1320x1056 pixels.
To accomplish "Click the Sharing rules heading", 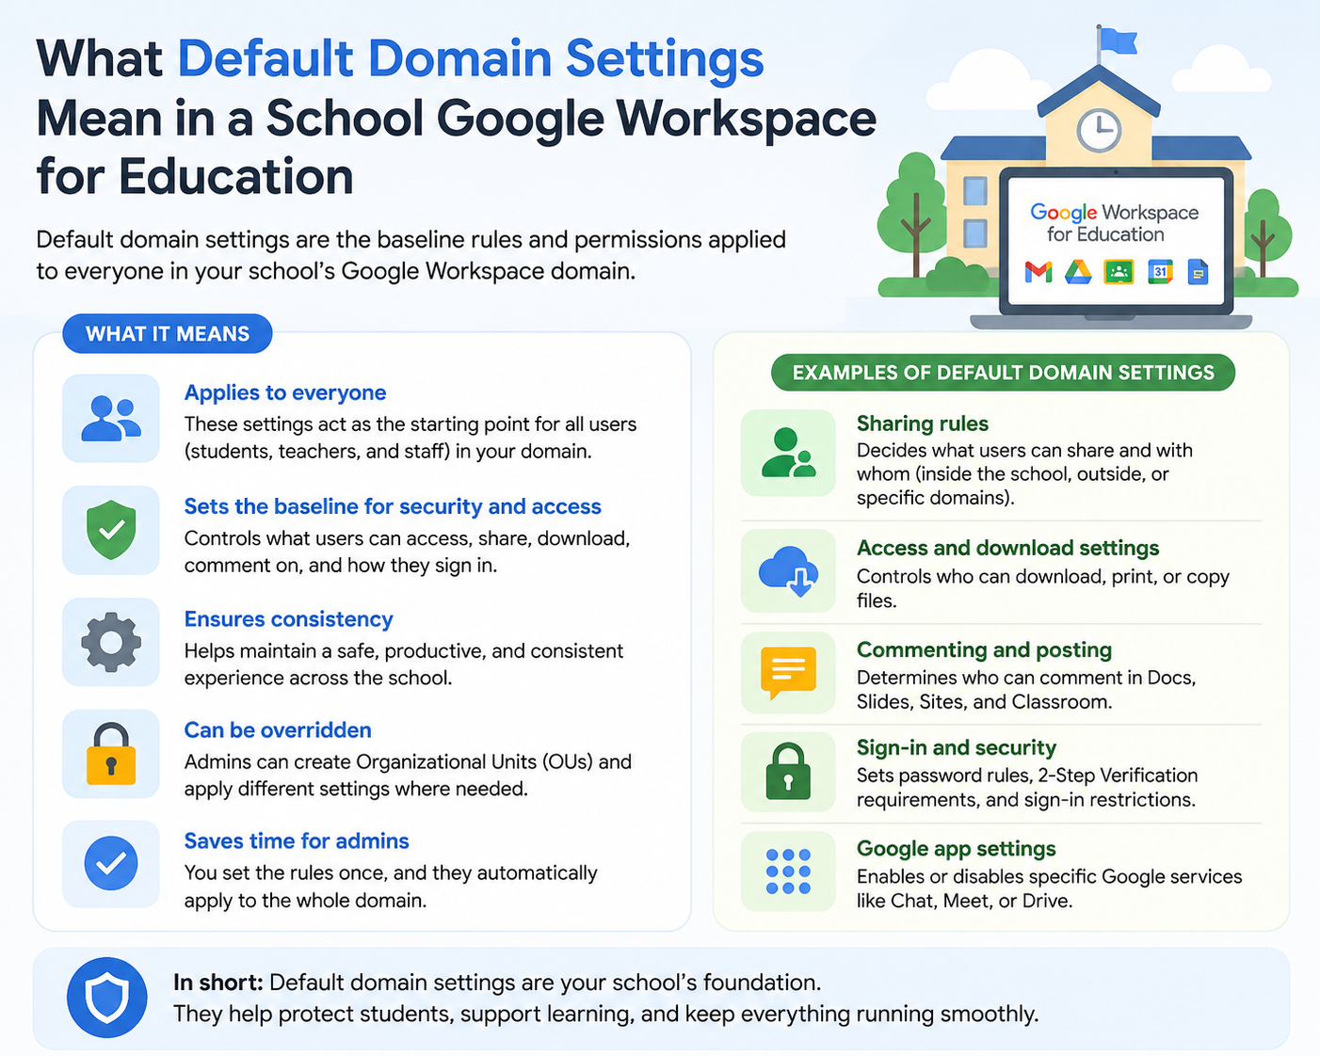I will [x=923, y=424].
